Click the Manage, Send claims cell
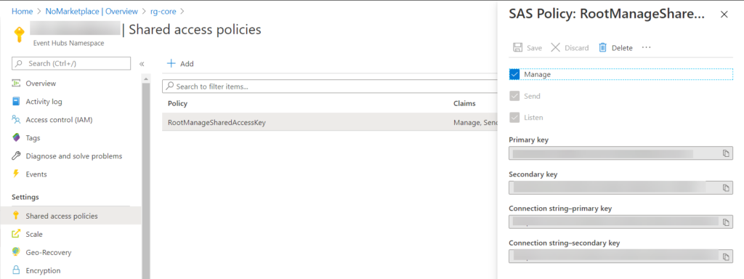The image size is (744, 279). pyautogui.click(x=475, y=122)
